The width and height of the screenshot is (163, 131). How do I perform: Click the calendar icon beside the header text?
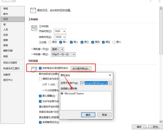pos(33,10)
